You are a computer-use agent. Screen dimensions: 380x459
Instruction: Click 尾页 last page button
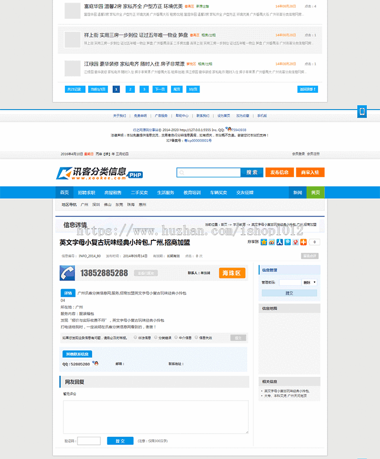177,89
